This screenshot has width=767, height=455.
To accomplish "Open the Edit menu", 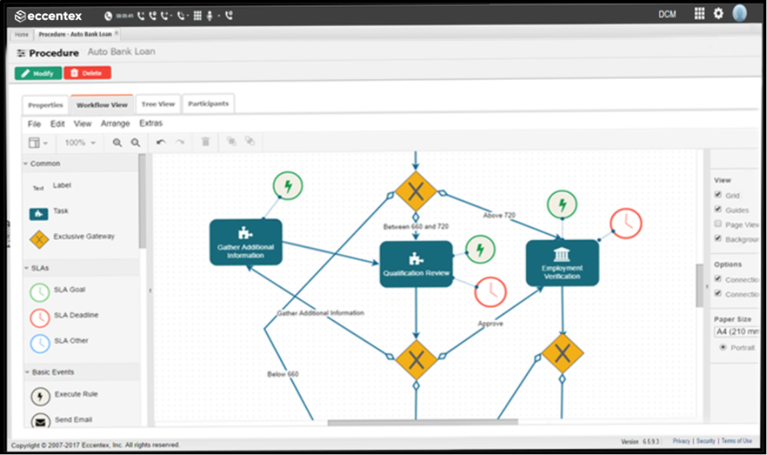I will [57, 124].
